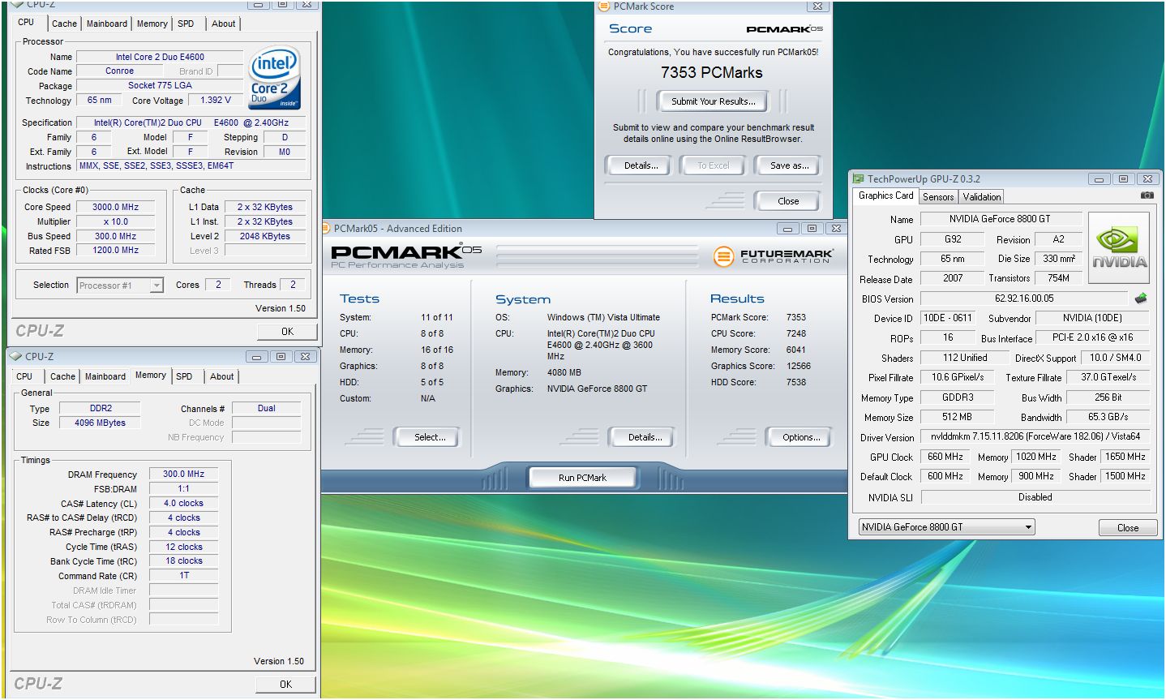Open SPD tab in upper CPU-Z
This screenshot has height=700, width=1166.
186,24
